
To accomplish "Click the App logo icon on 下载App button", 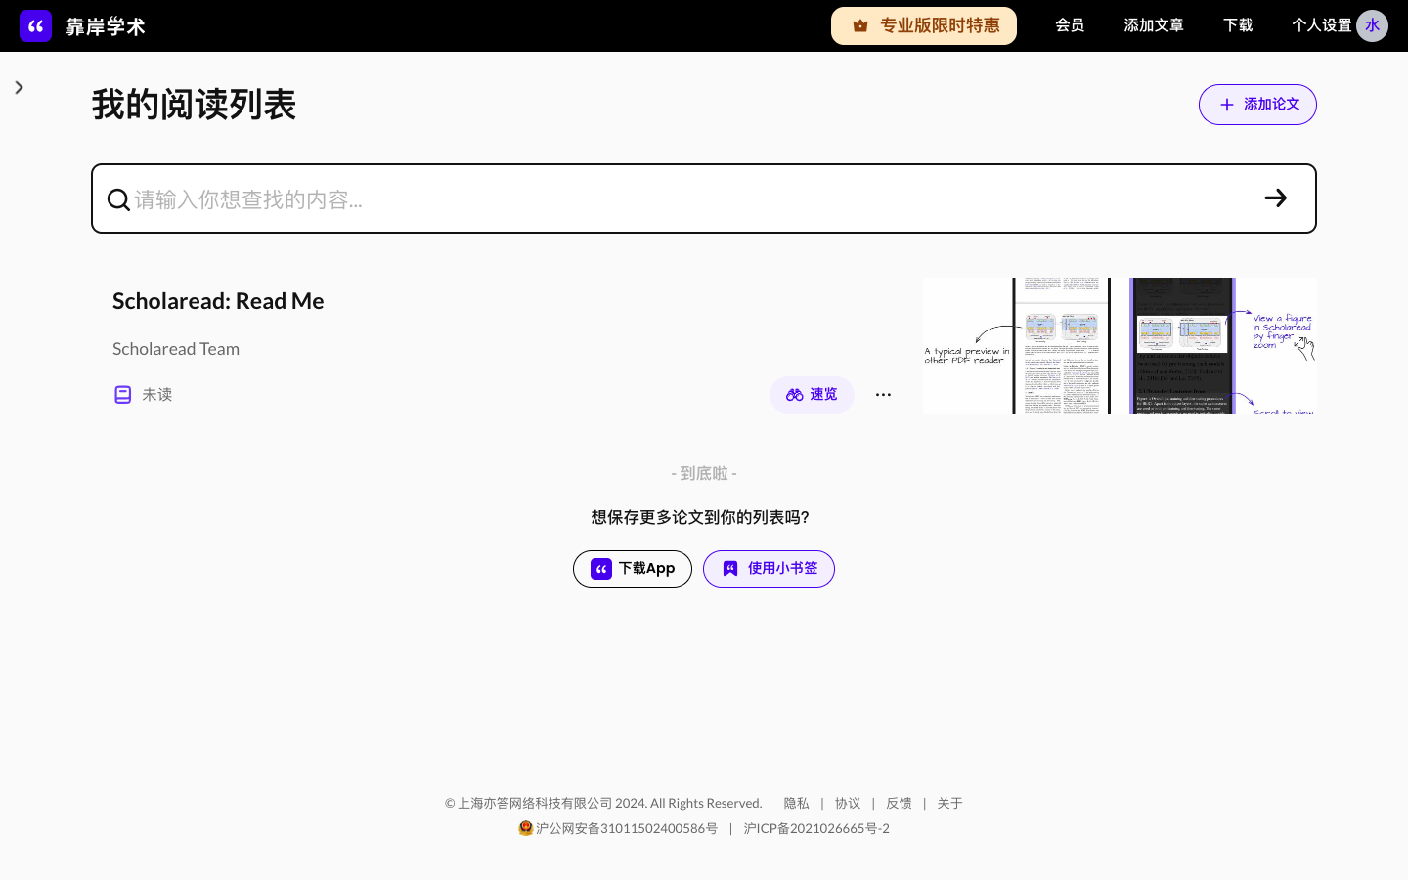I will coord(600,568).
